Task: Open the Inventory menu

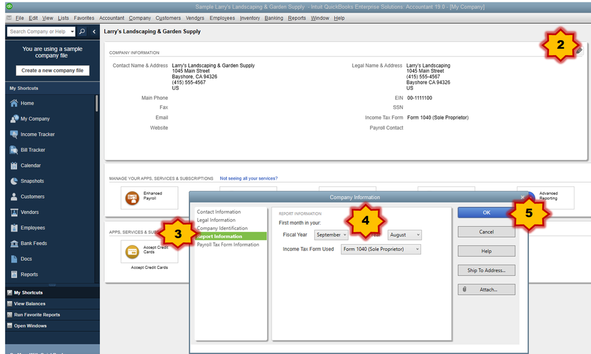Action: [250, 18]
